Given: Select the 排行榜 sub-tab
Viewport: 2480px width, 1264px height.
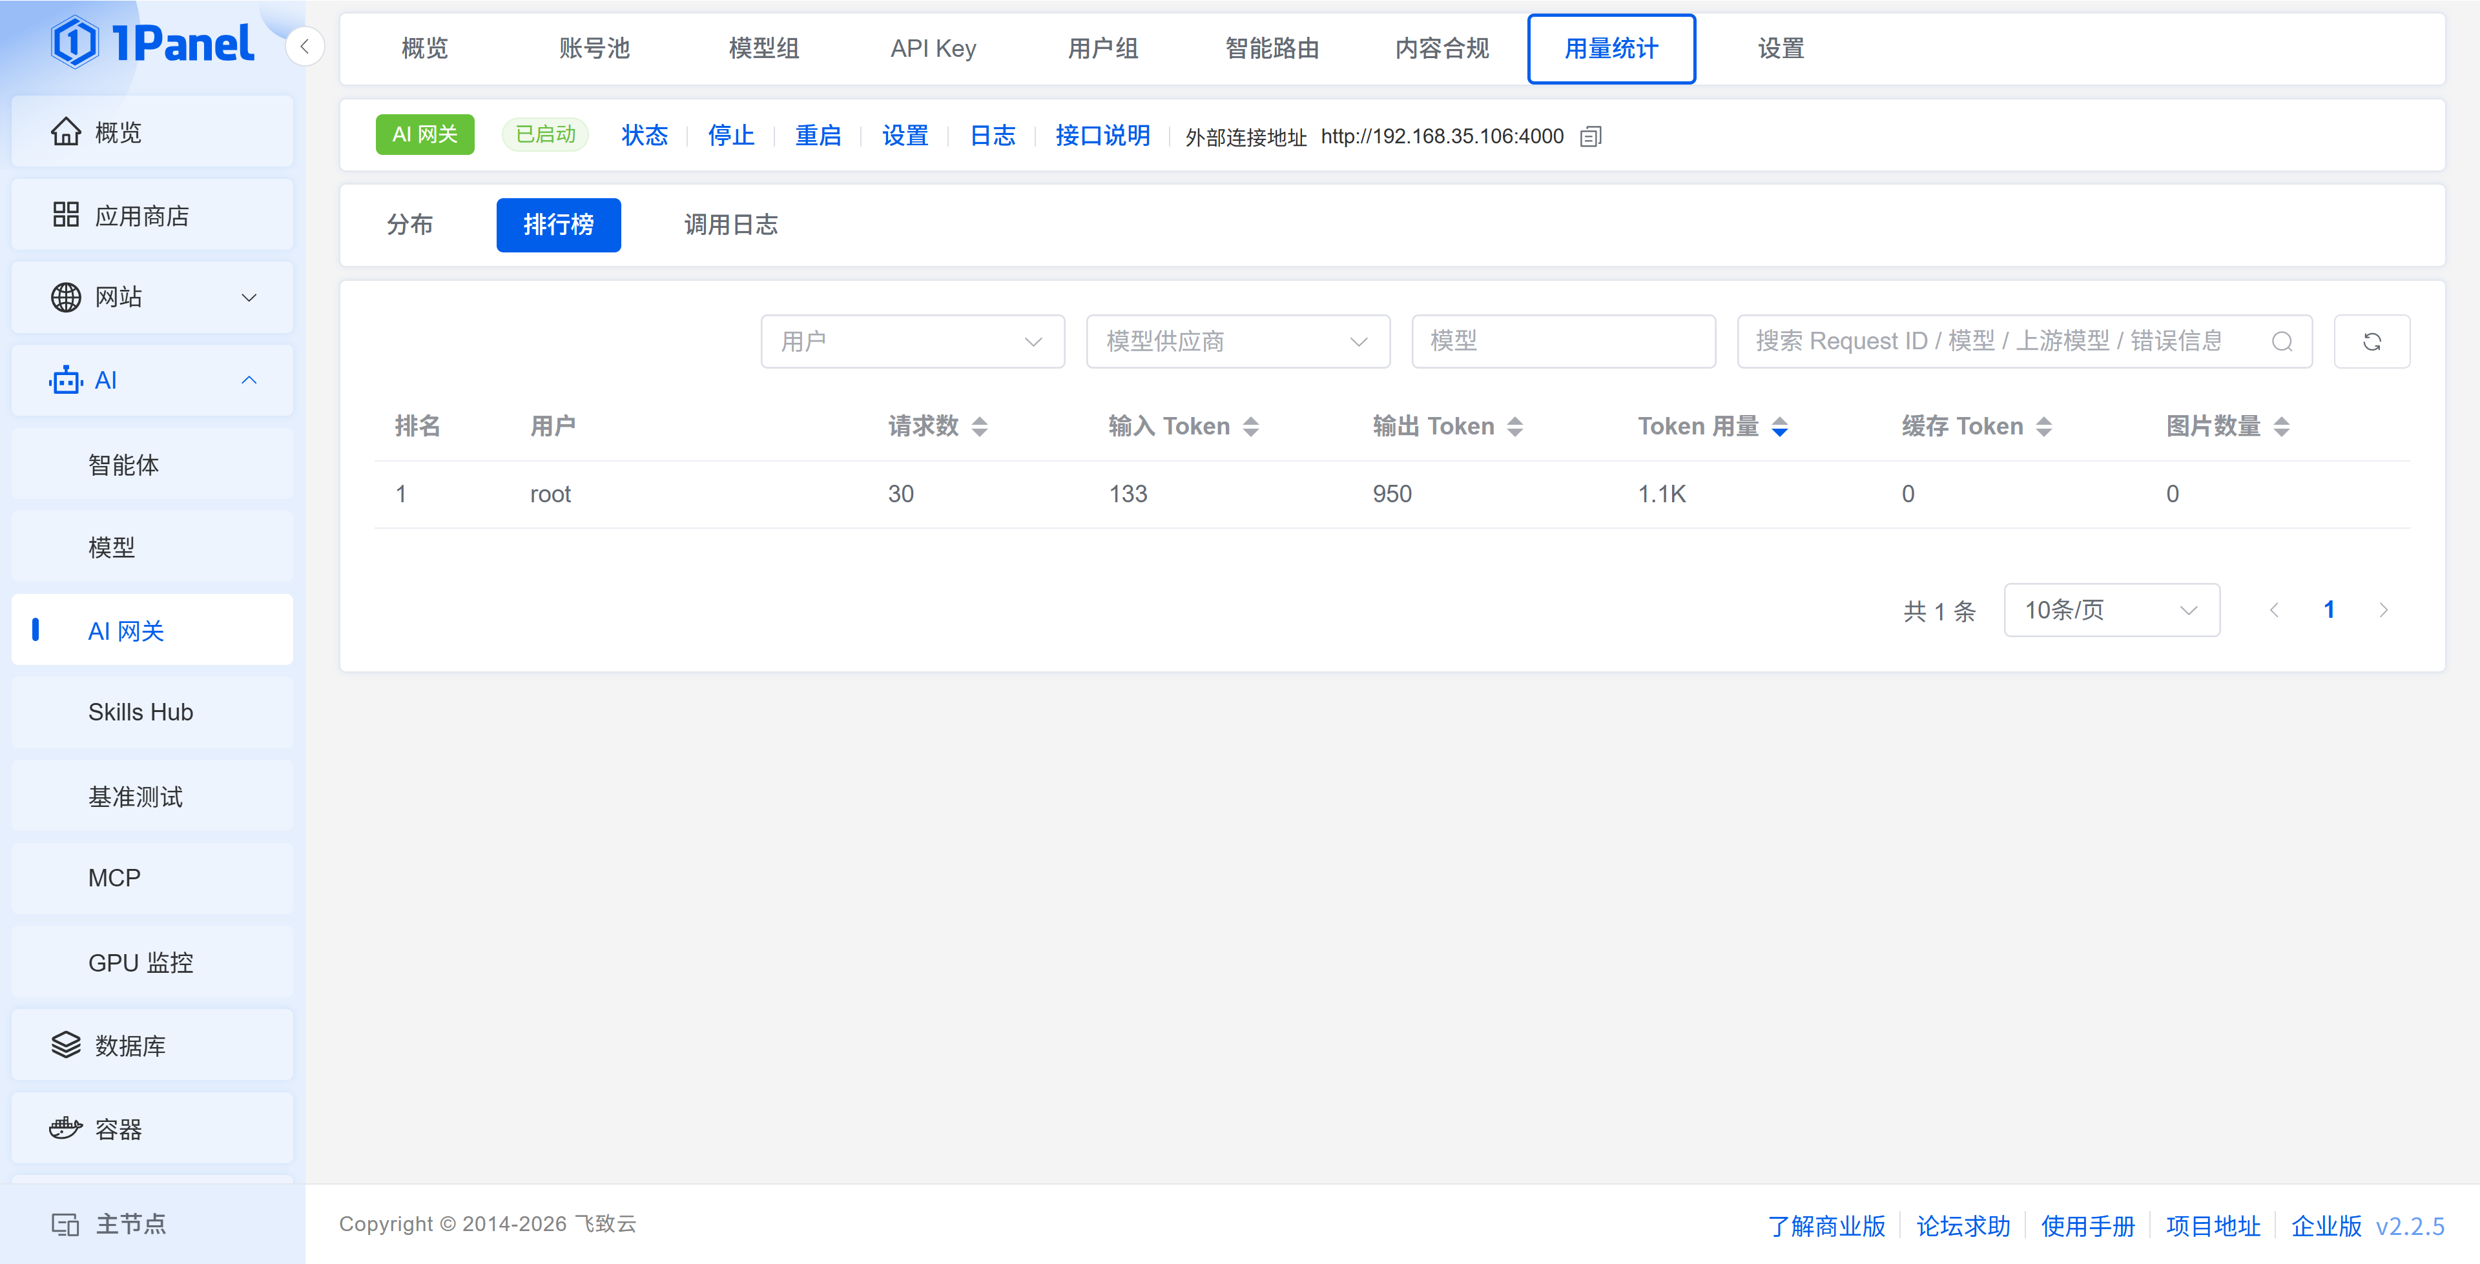Looking at the screenshot, I should [559, 225].
